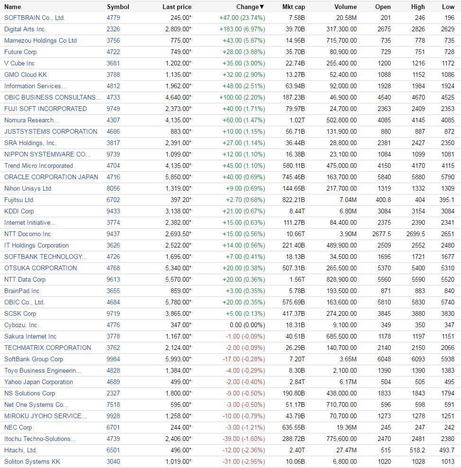Select the +47.00 (23.74%) change value
Viewport: 461px width, 468px height.
[x=242, y=18]
